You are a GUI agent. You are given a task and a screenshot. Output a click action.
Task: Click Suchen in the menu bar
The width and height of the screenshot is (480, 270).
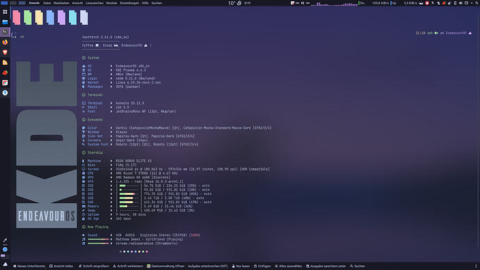(157, 3)
